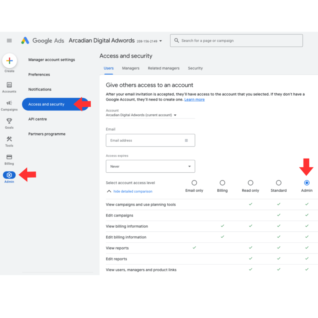The width and height of the screenshot is (318, 318).
Task: Open Billing card icon
Action: tap(9, 157)
